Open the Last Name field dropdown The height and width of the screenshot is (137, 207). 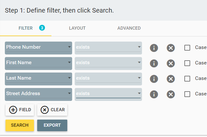tap(38, 79)
